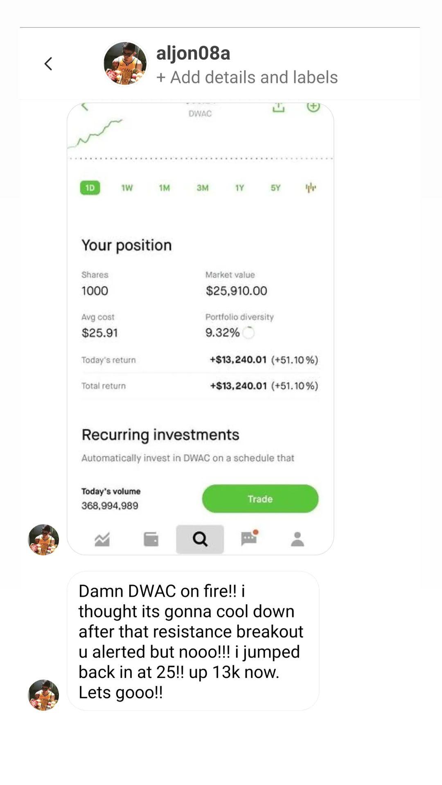Open the messages icon with notification dot
Viewport: 442px width, 785px height.
pos(249,538)
